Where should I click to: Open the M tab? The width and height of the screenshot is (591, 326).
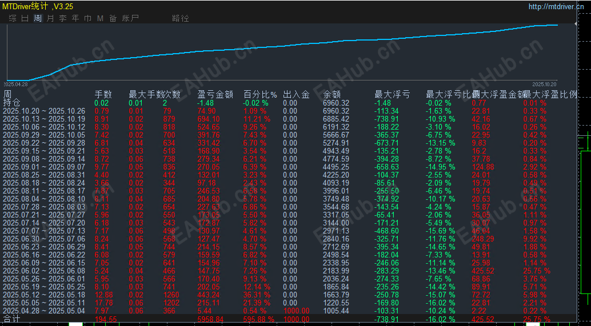pyautogui.click(x=100, y=18)
